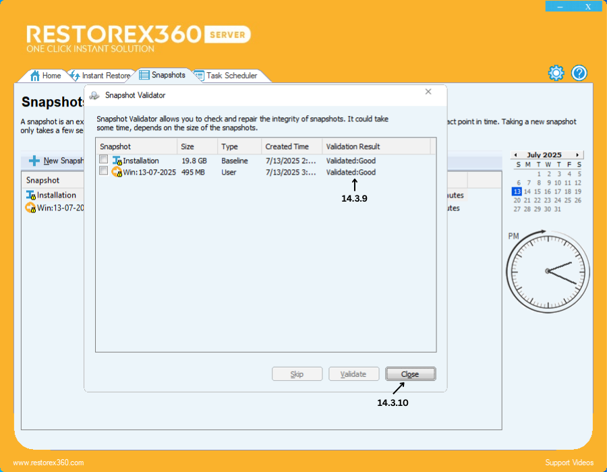Click the 'Baseline' type cell
Screen dimensions: 607x472
coord(235,160)
